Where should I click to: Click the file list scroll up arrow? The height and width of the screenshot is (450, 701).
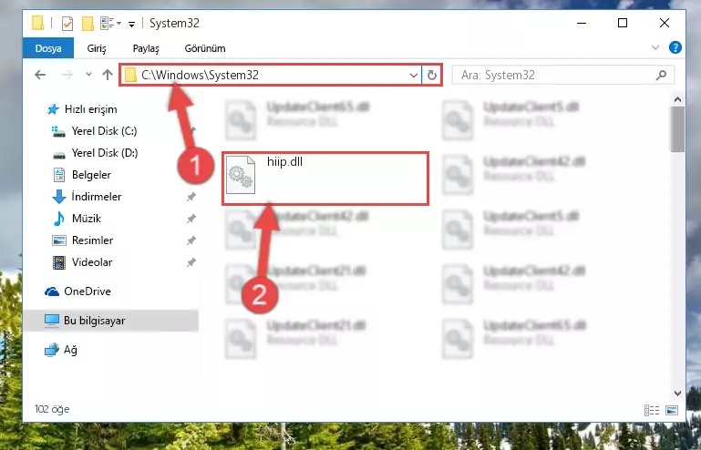pos(677,99)
